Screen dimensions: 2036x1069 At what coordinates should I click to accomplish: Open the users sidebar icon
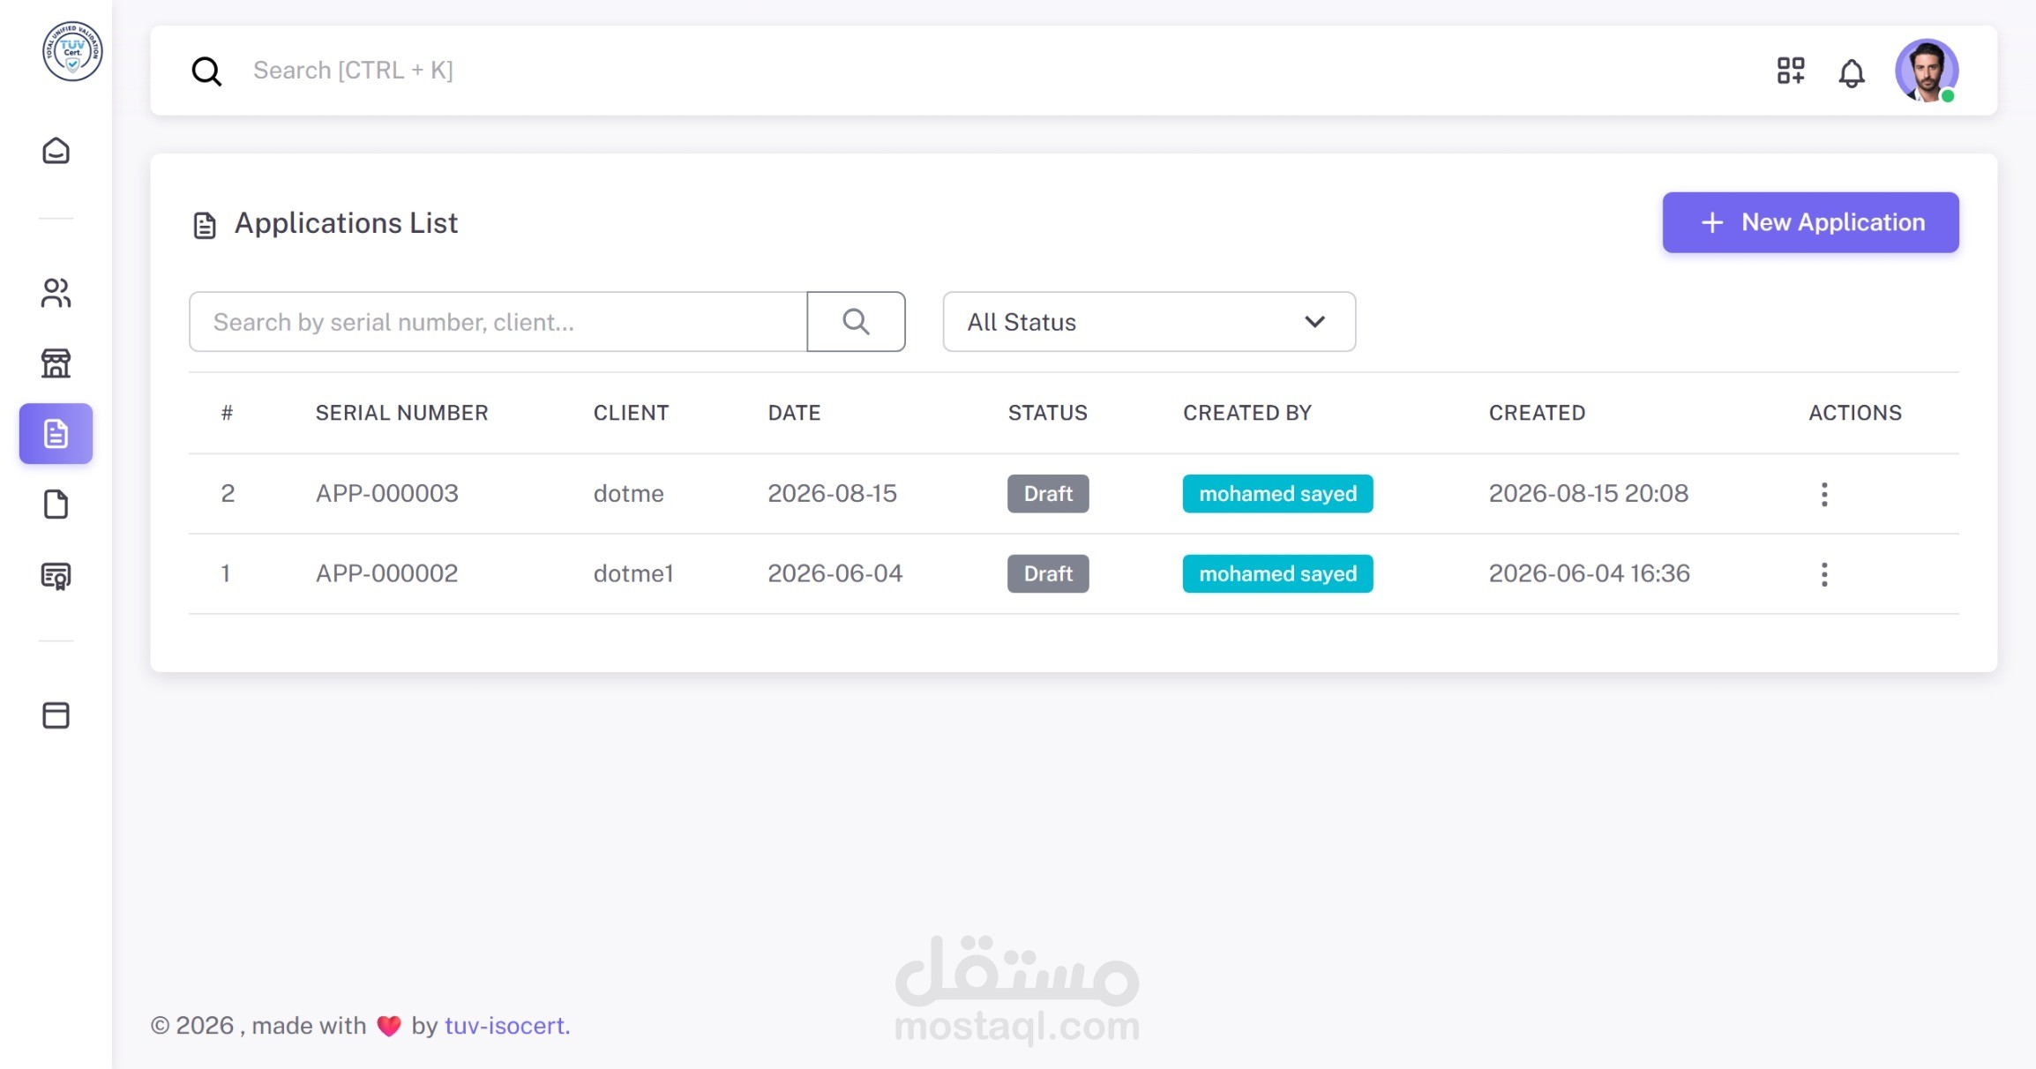[x=56, y=293]
